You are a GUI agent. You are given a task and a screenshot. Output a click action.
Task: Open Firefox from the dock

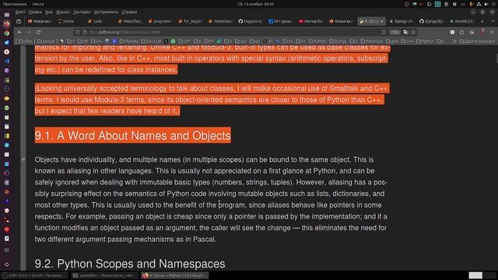pos(7,24)
